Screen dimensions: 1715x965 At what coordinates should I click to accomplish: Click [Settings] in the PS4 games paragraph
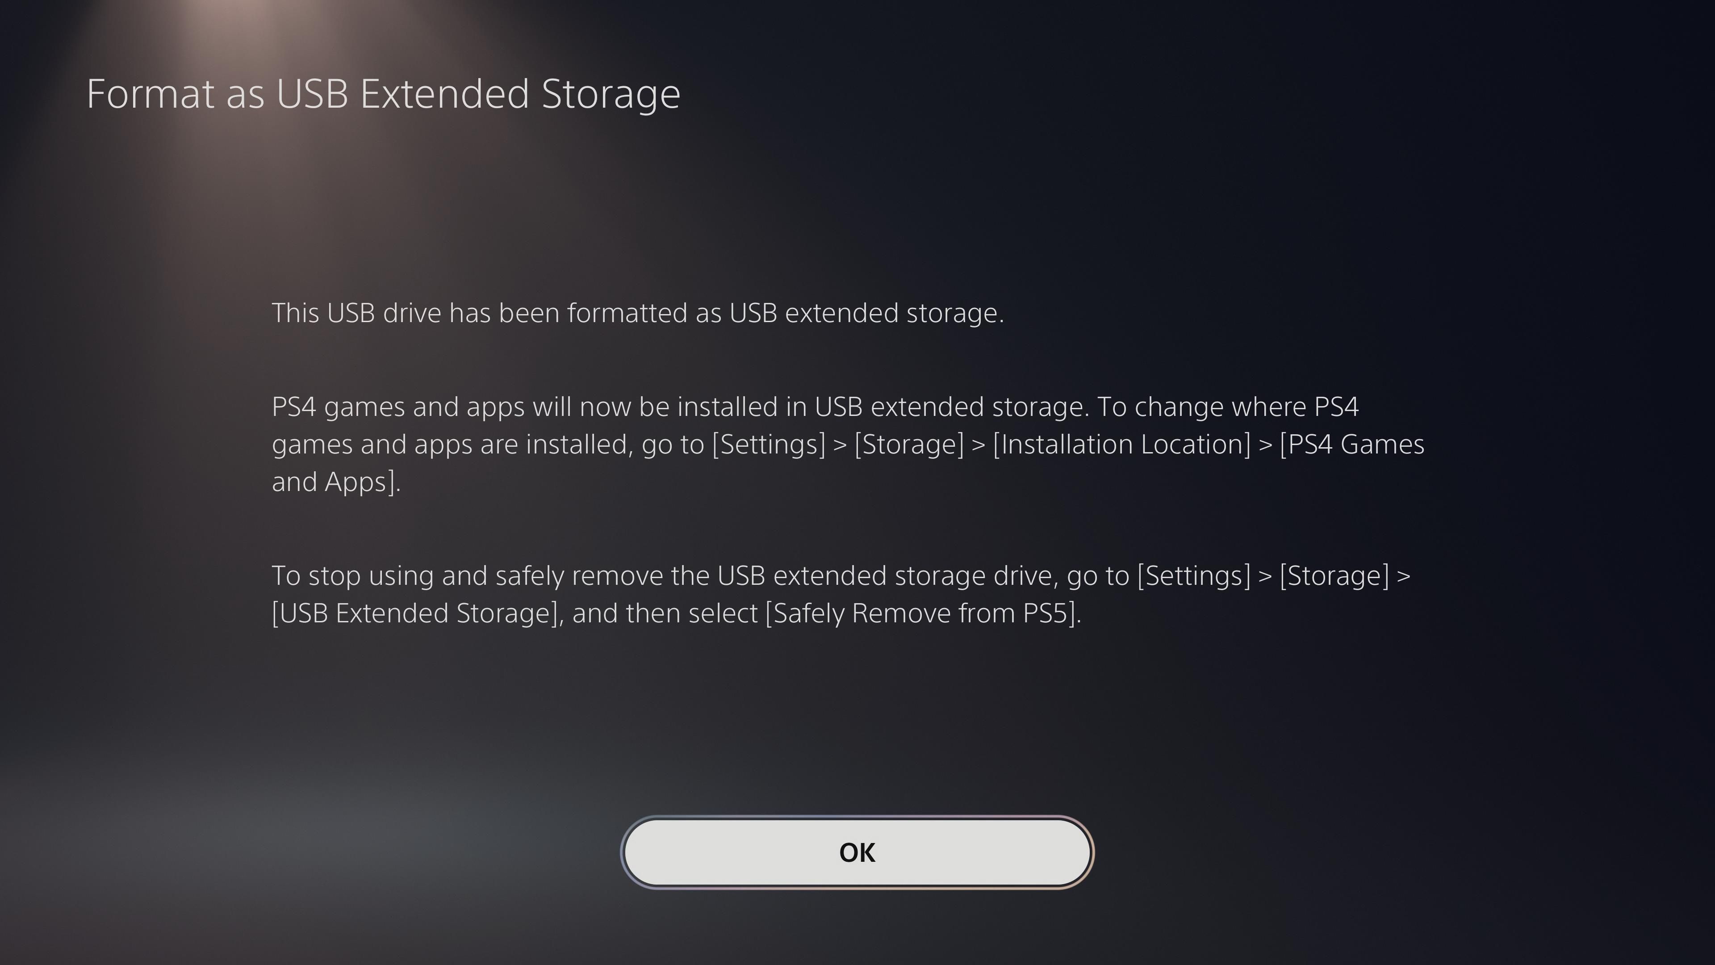(769, 444)
